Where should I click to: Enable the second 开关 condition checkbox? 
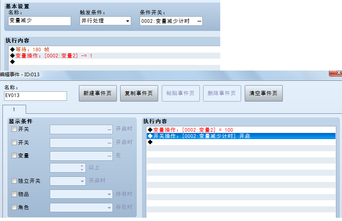pos(14,143)
